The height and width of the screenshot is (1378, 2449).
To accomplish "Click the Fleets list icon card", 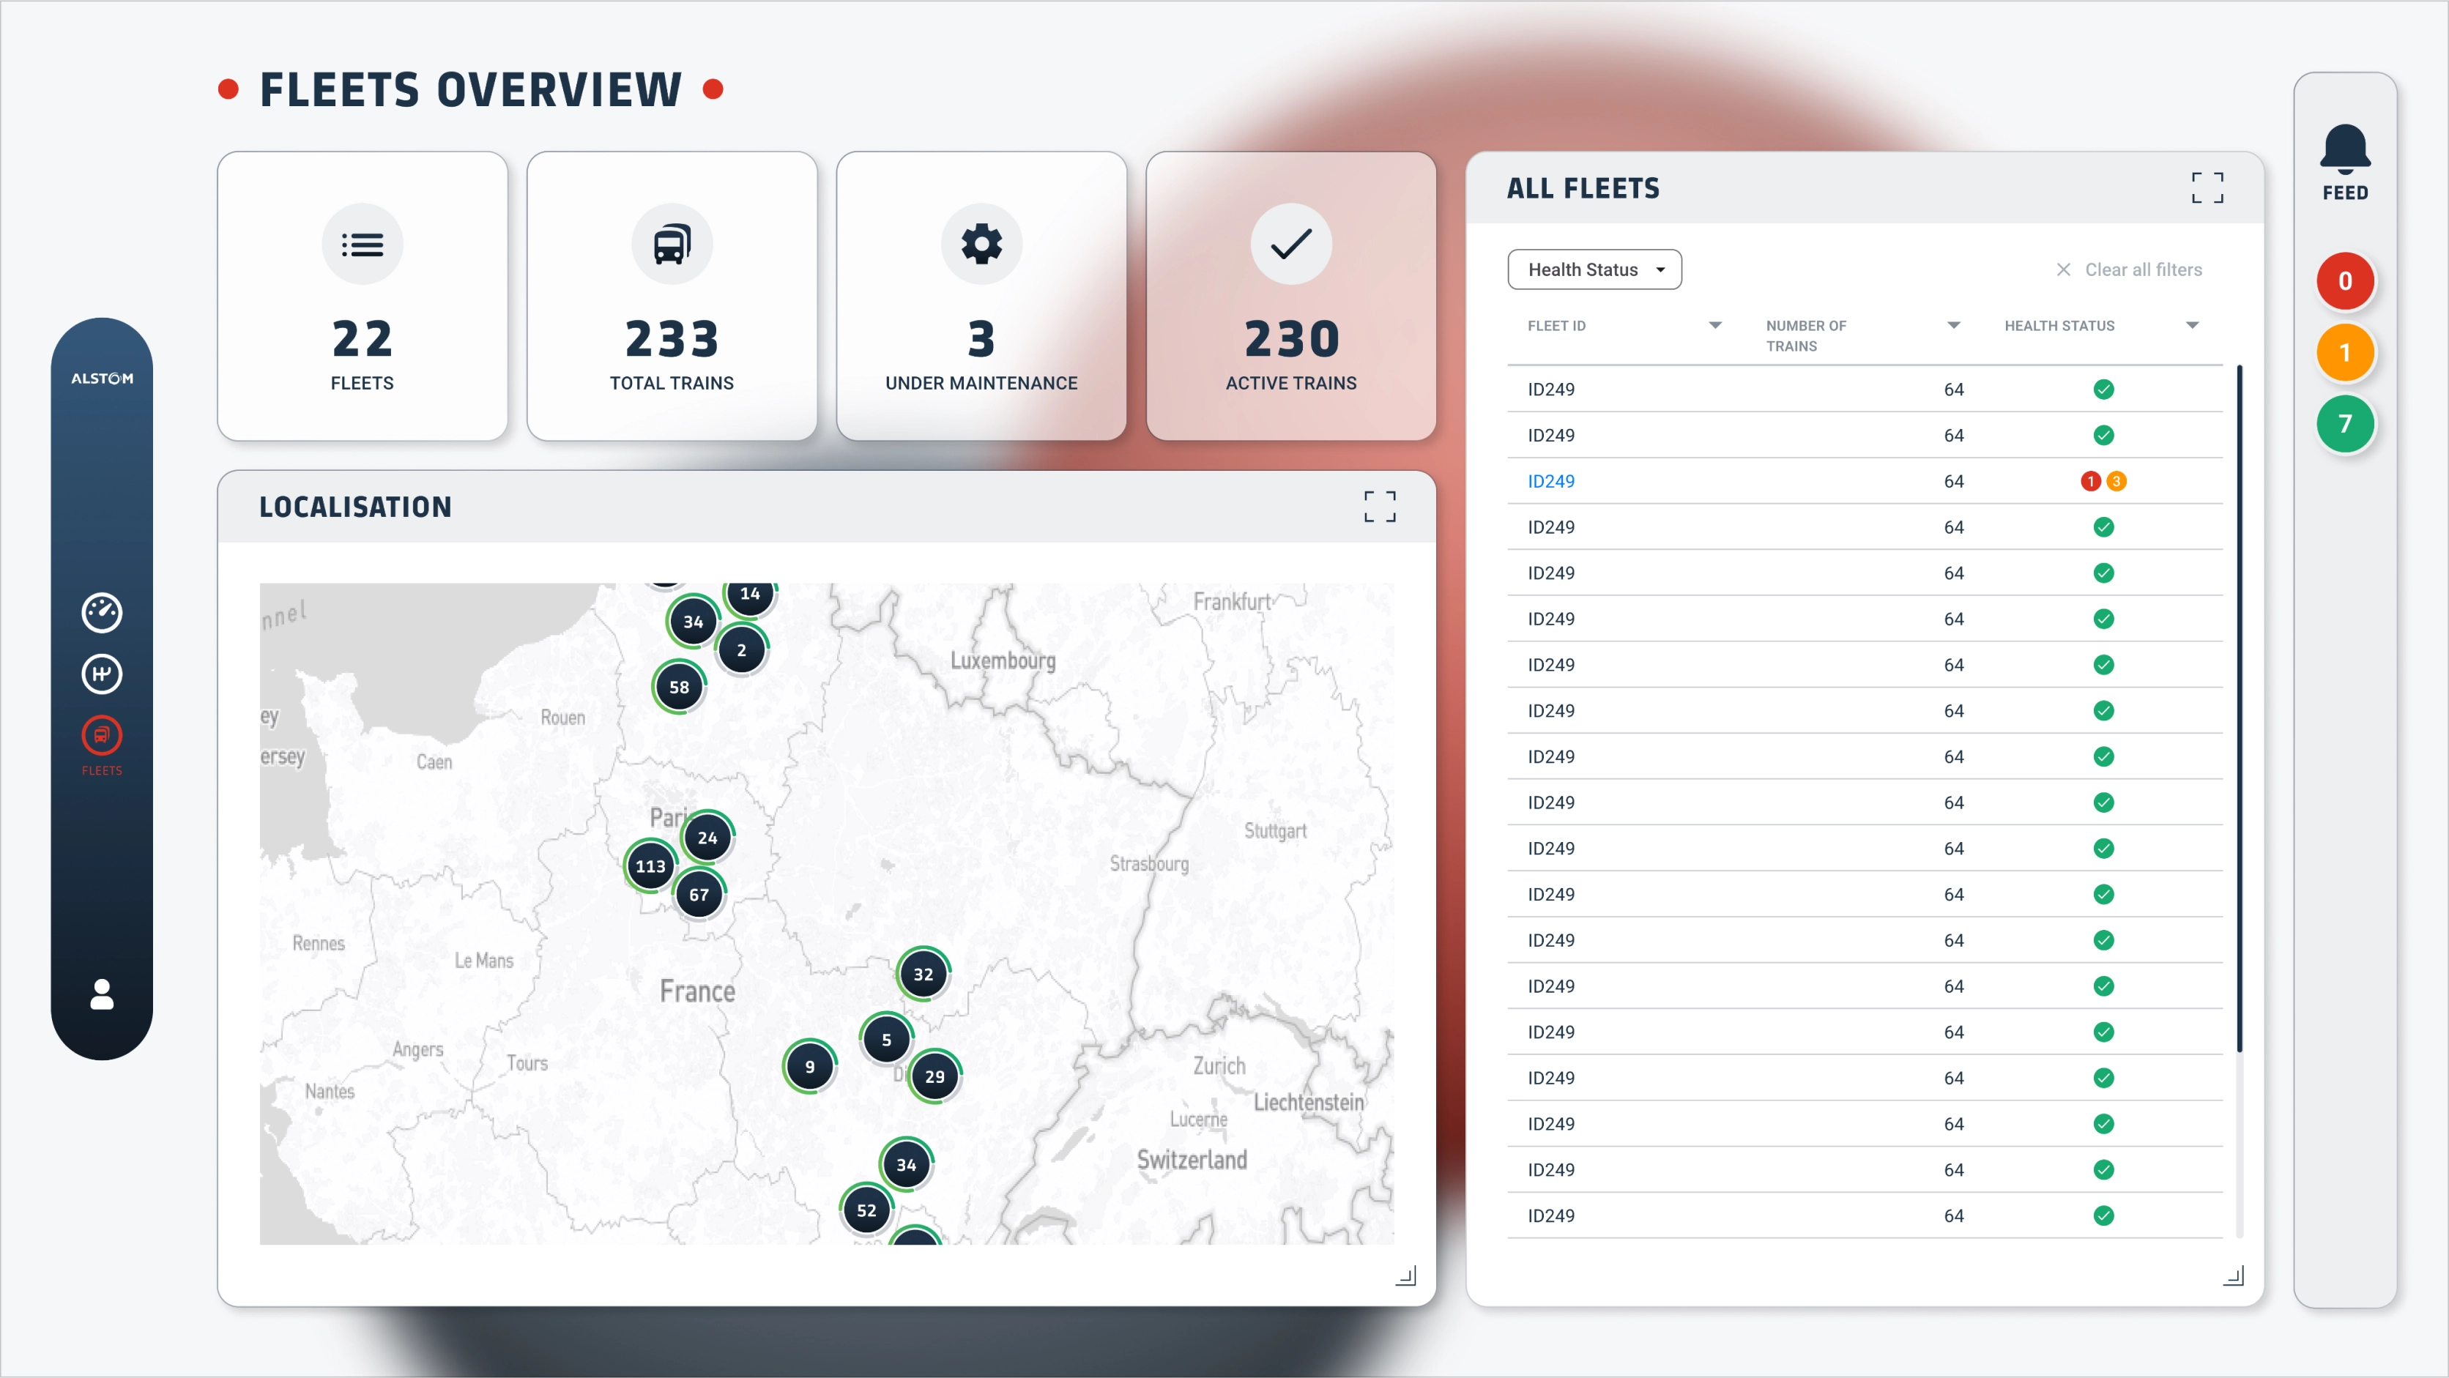I will tap(363, 245).
